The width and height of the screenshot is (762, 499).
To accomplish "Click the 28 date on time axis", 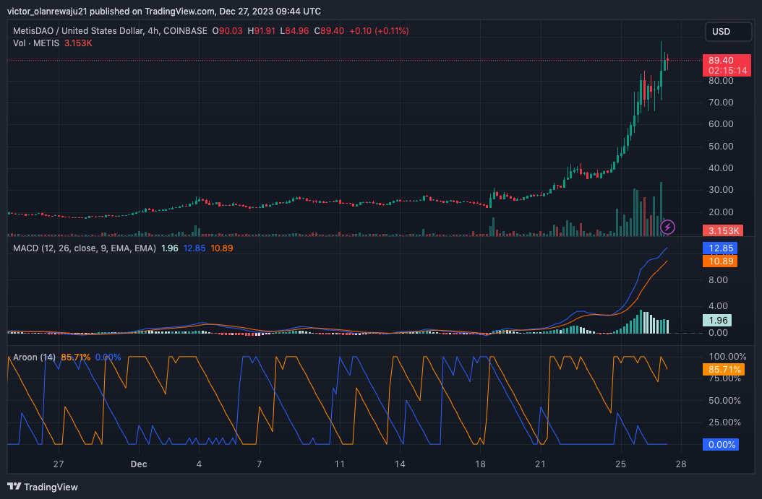I will [681, 464].
